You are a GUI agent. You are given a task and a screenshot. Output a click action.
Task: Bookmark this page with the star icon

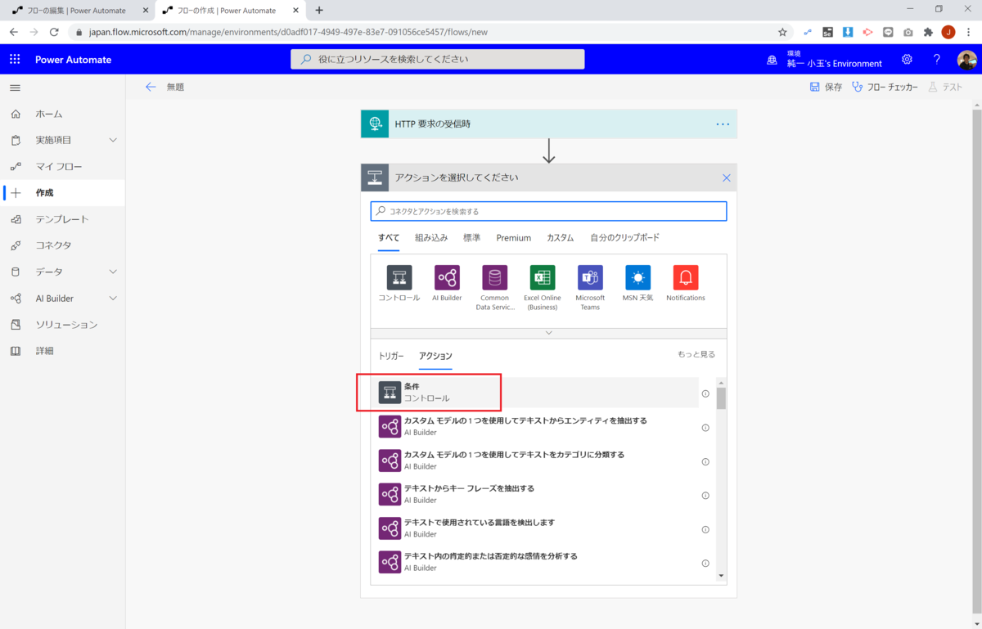[x=782, y=32]
